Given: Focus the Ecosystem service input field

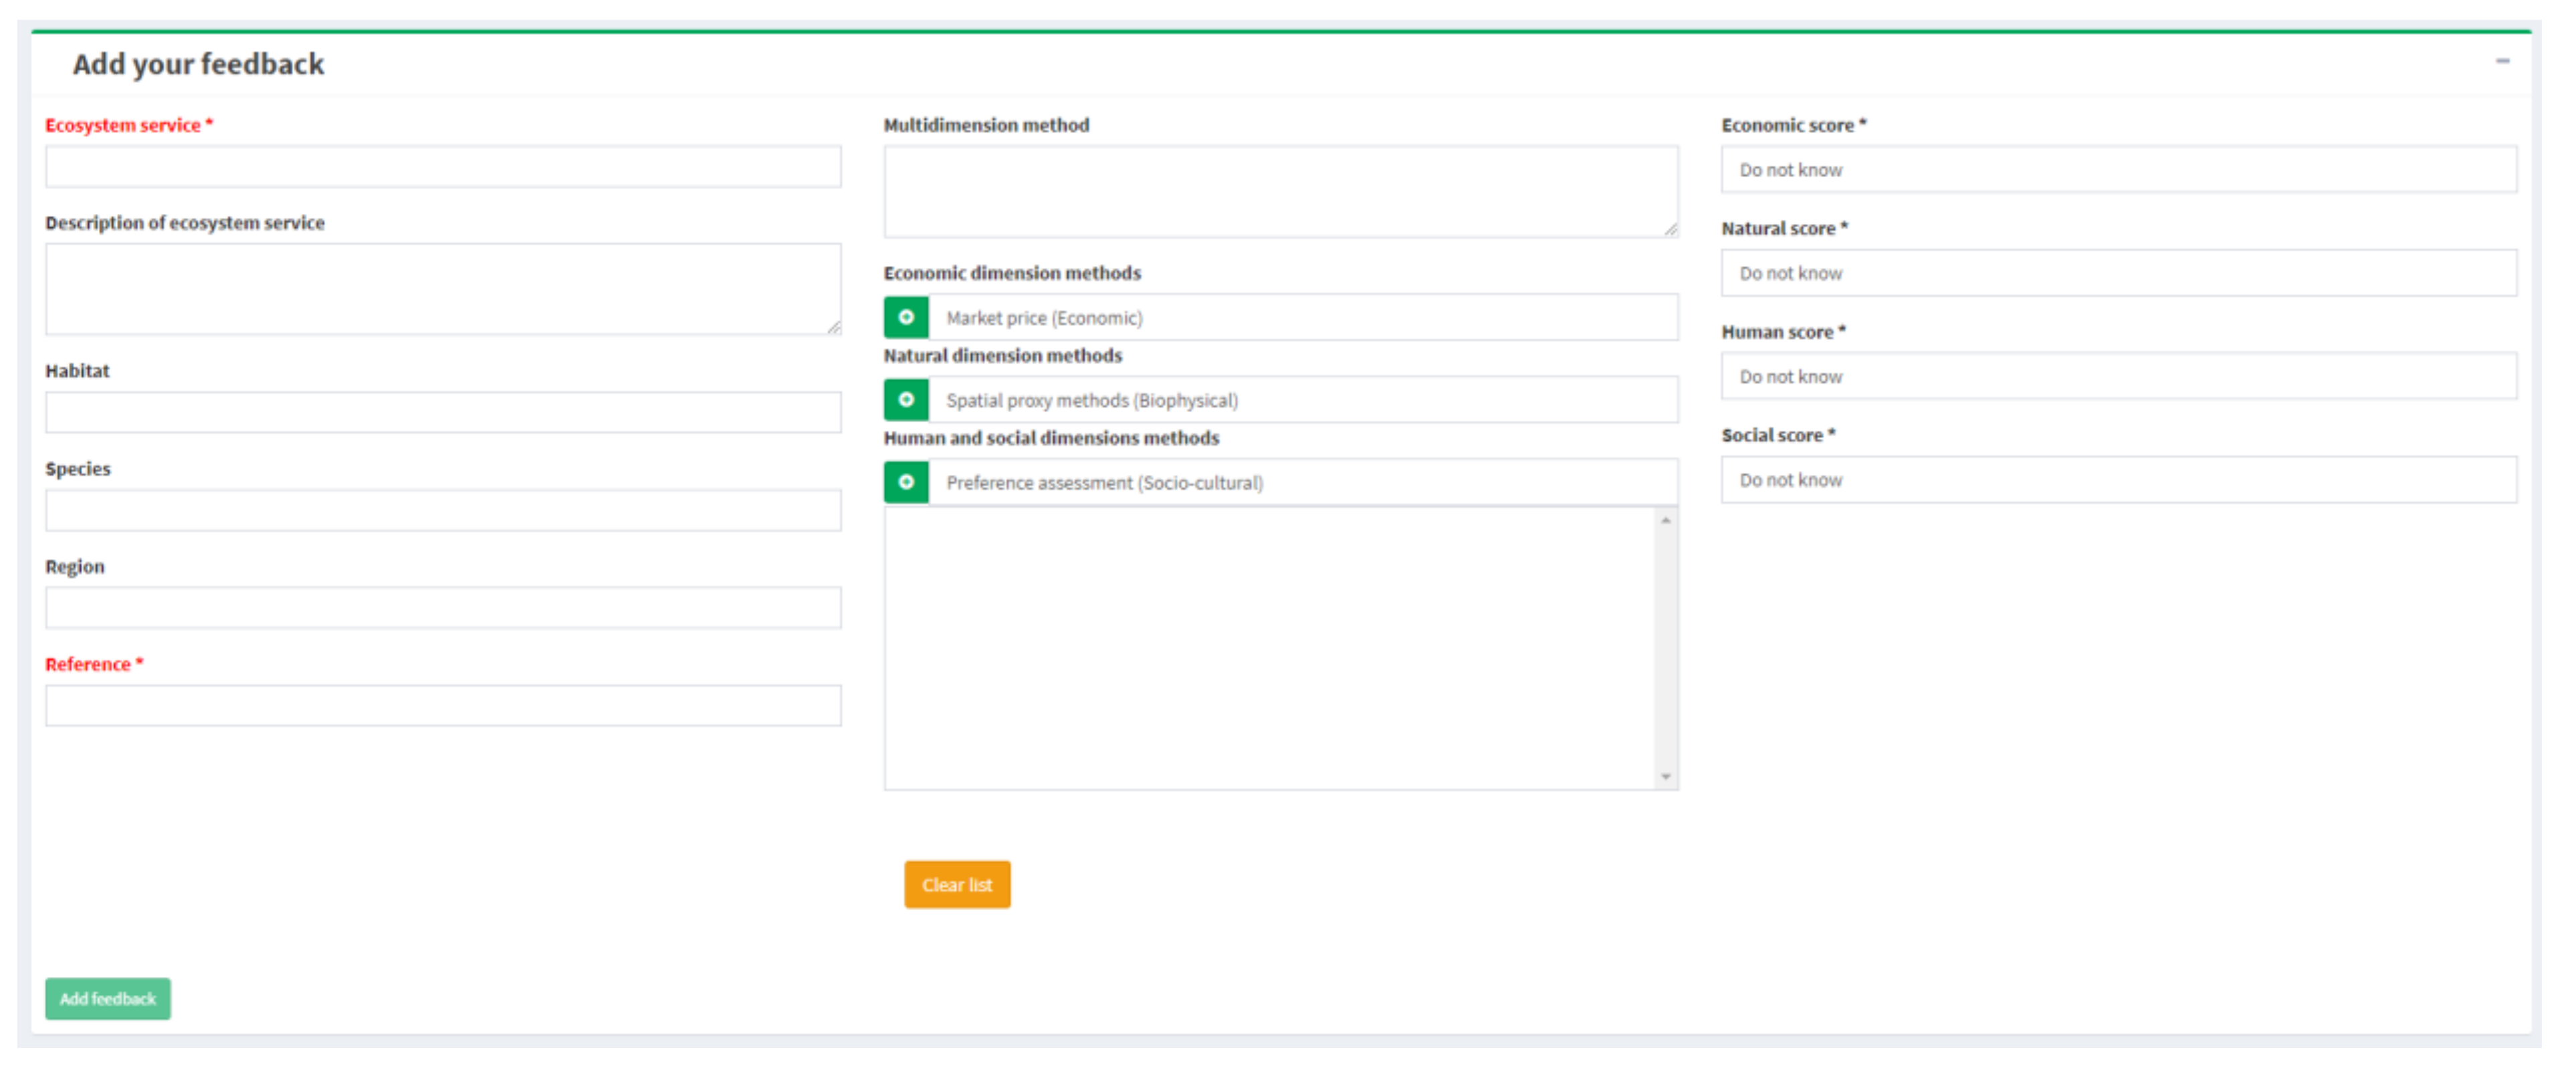Looking at the screenshot, I should coord(443,167).
